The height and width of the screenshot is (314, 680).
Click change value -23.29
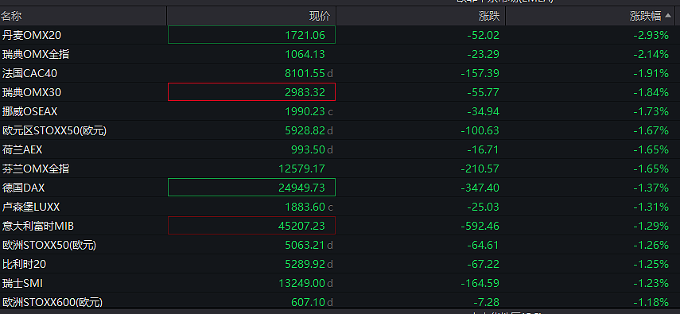click(x=483, y=54)
